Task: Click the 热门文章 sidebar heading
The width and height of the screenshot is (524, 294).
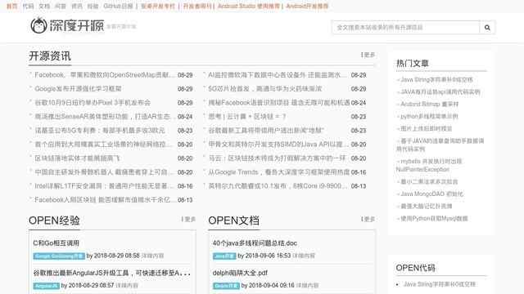Action: [413, 64]
